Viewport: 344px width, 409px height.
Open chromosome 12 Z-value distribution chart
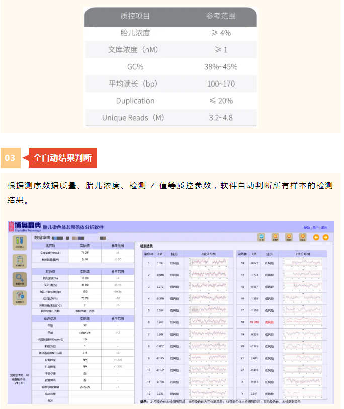(x=208, y=393)
